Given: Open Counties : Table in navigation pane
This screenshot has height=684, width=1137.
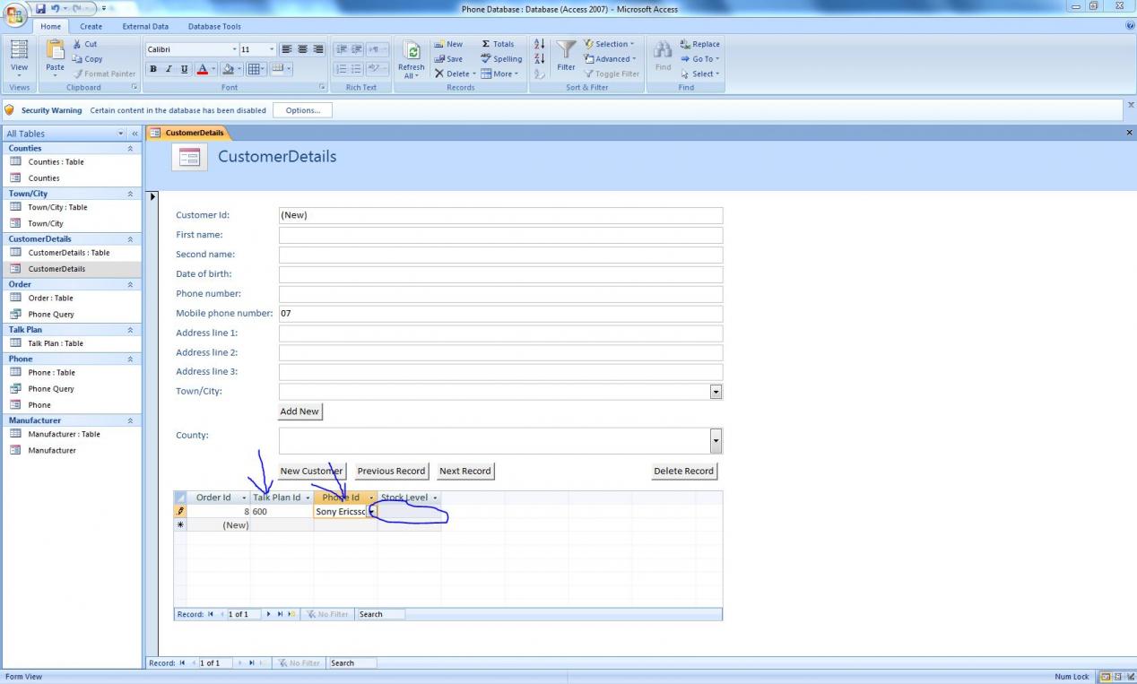Looking at the screenshot, I should click(x=56, y=162).
